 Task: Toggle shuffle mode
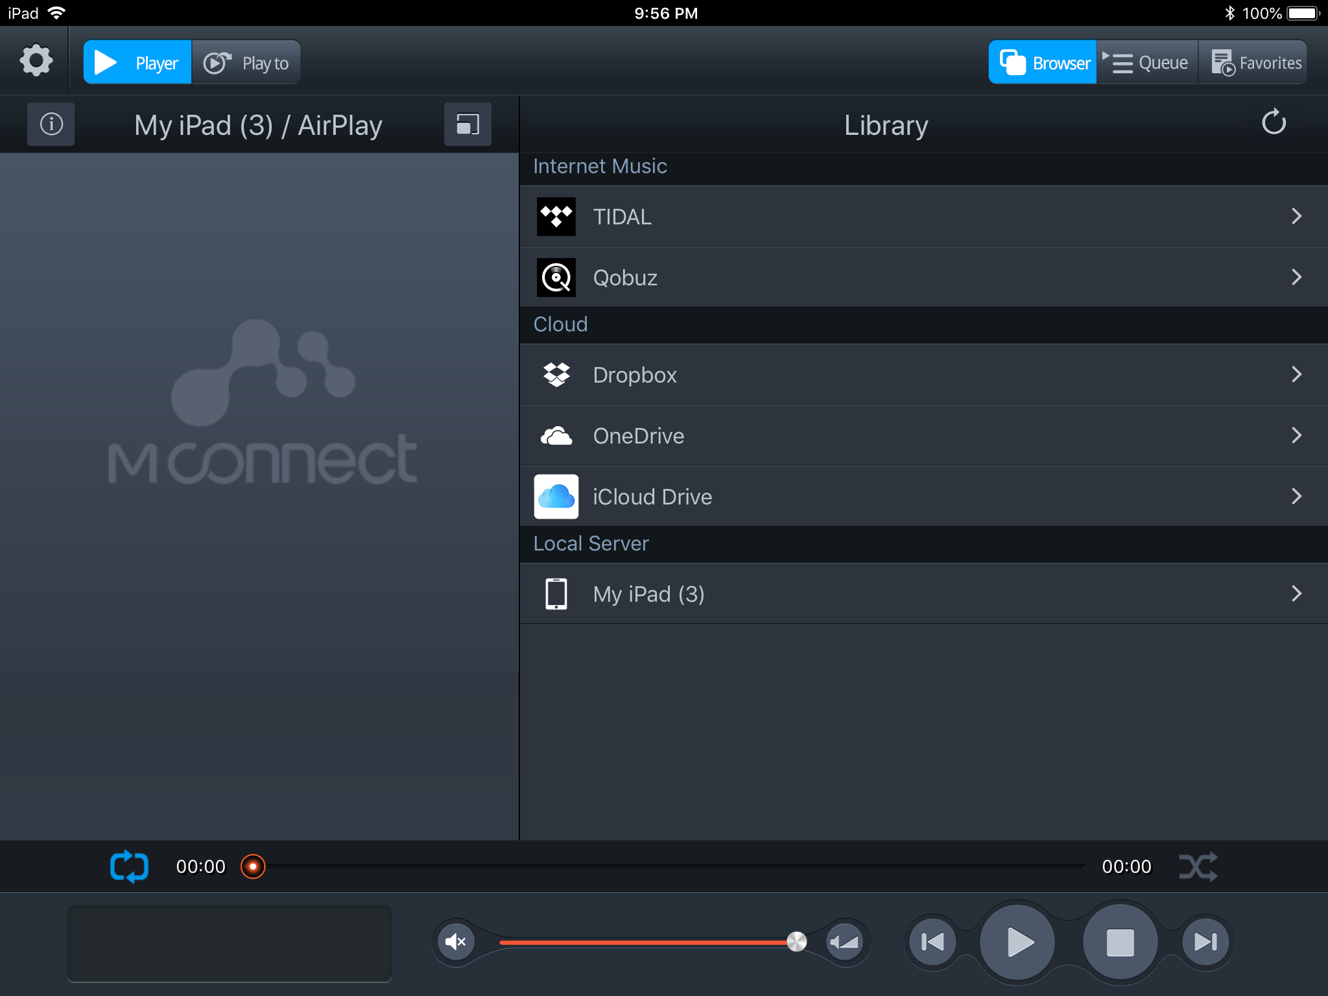click(1198, 866)
